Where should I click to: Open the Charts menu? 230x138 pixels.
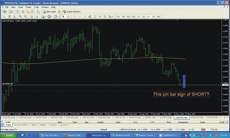tap(28, 7)
